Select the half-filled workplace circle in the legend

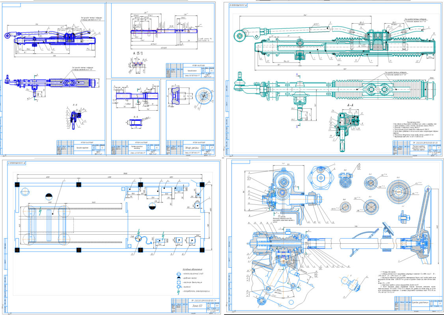pyautogui.click(x=178, y=278)
